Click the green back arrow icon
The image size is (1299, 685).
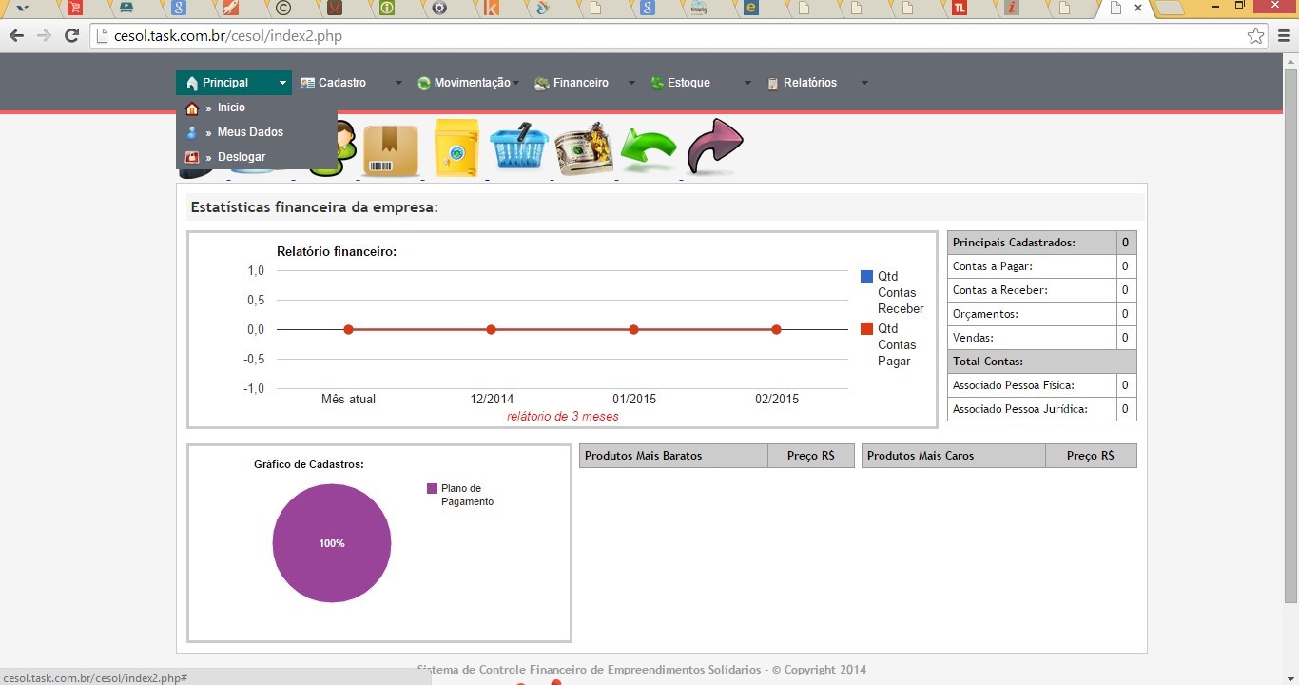click(x=648, y=150)
